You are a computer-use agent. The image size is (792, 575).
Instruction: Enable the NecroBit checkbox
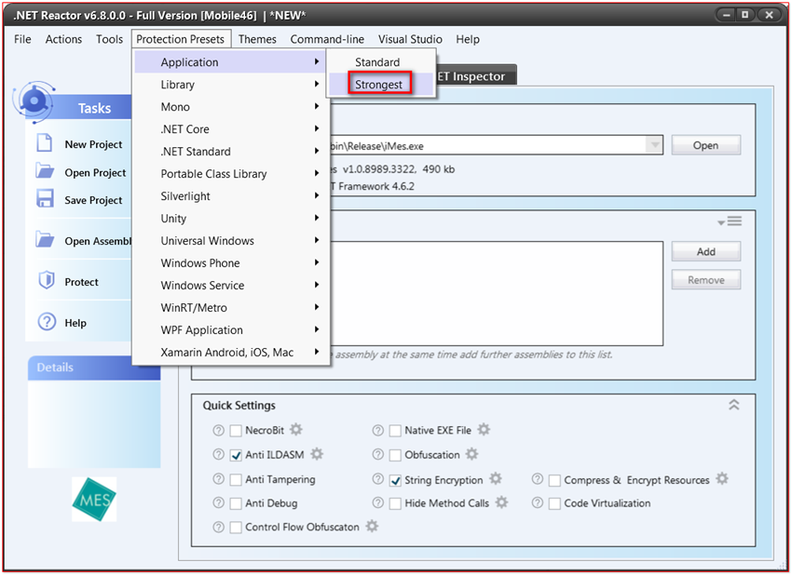tap(236, 431)
